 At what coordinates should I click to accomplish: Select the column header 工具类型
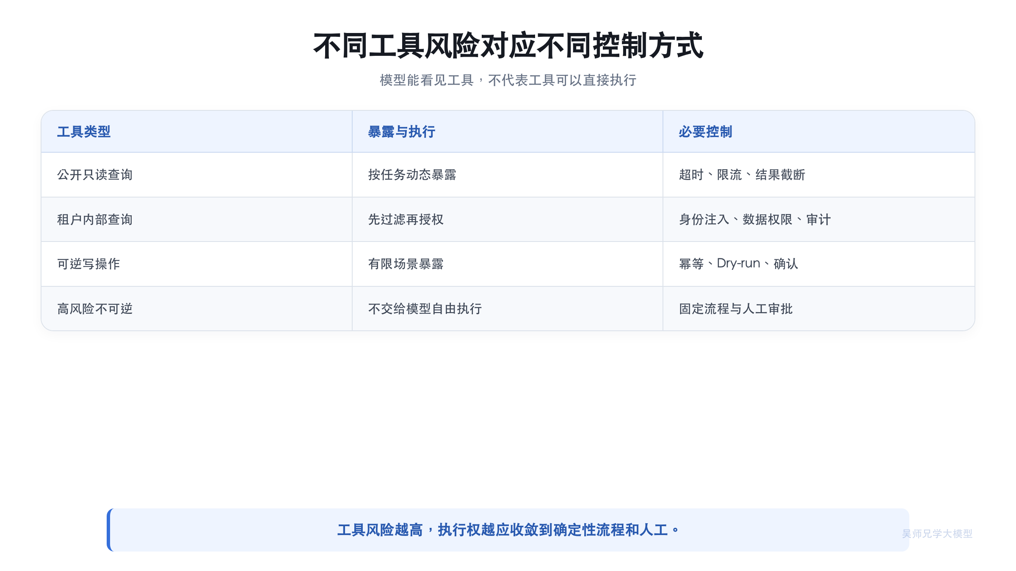tap(196, 132)
